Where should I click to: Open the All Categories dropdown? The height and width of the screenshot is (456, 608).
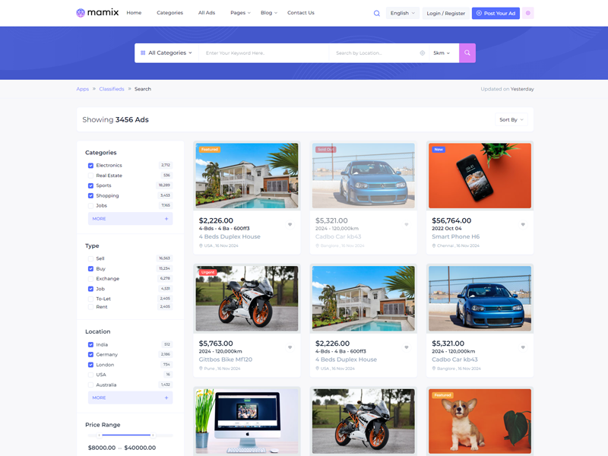coord(166,53)
